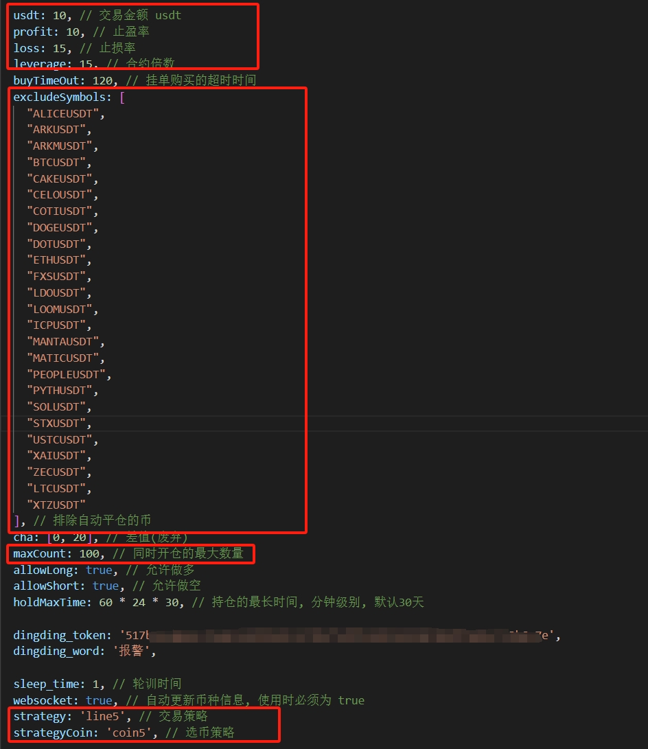Image resolution: width=648 pixels, height=749 pixels.
Task: Click the maxCount: 100 line
Action: (x=128, y=553)
